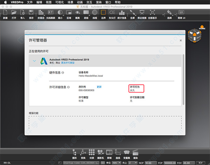Open the 动画 menu

(80, 2)
